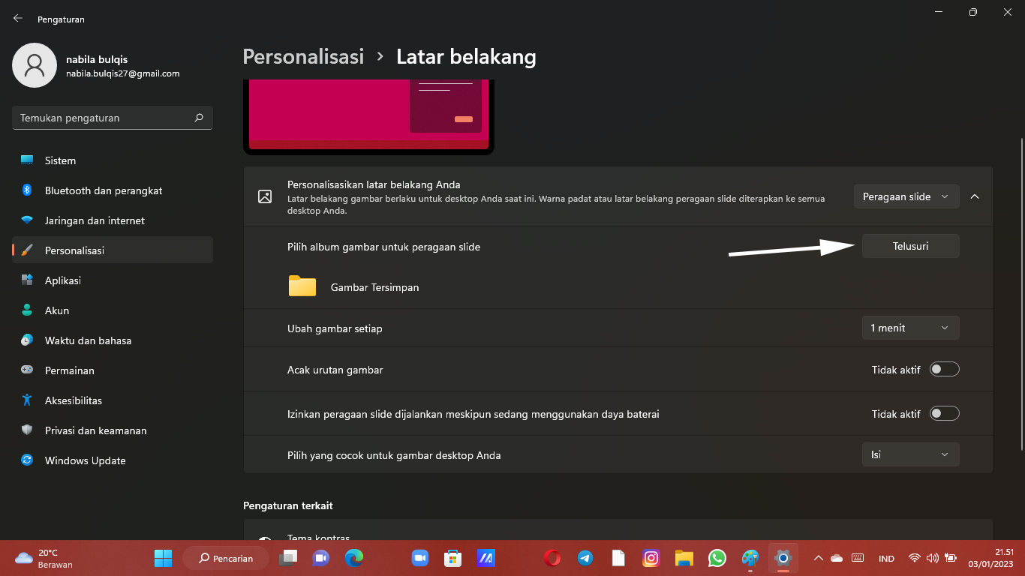1025x576 pixels.
Task: Show hidden system tray icons
Action: pos(818,558)
